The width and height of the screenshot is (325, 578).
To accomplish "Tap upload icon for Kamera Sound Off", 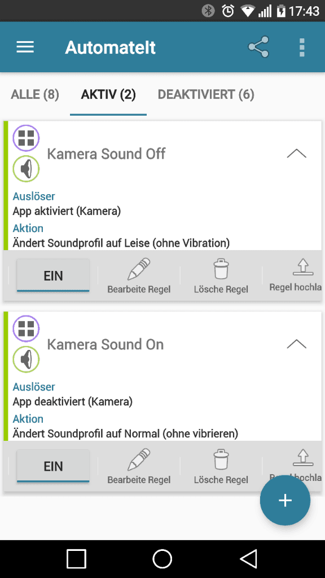I will (303, 267).
